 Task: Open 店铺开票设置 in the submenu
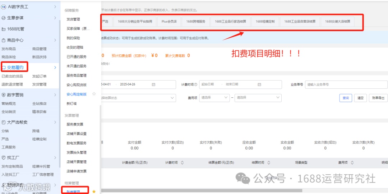pyautogui.click(x=77, y=134)
